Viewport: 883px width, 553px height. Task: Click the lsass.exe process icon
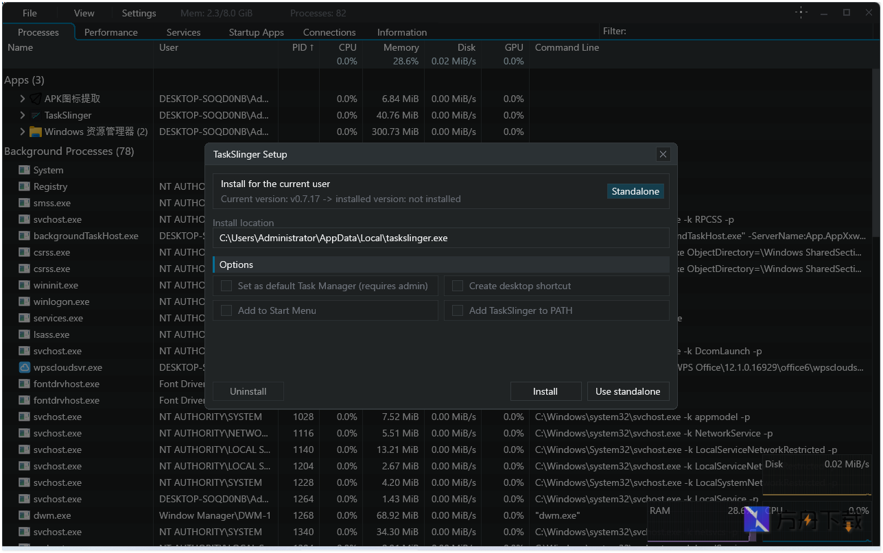point(24,334)
